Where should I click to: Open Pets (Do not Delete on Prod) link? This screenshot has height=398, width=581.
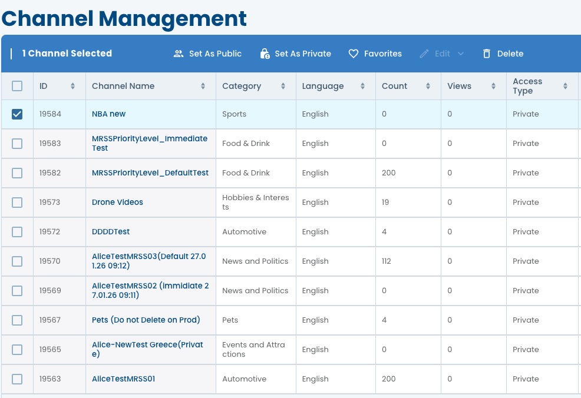coord(146,320)
